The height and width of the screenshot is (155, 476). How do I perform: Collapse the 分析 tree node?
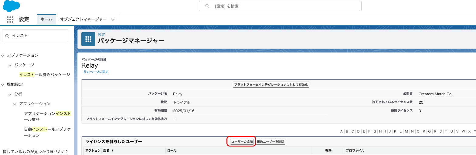click(10, 94)
